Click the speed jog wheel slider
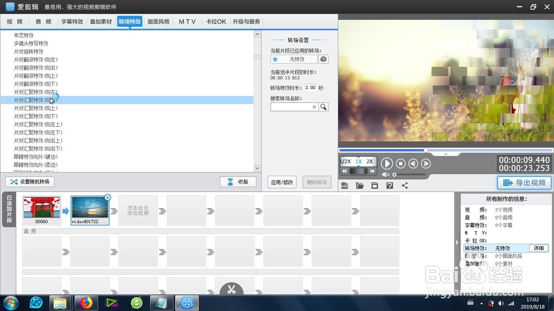Image resolution: width=554 pixels, height=311 pixels. click(358, 171)
